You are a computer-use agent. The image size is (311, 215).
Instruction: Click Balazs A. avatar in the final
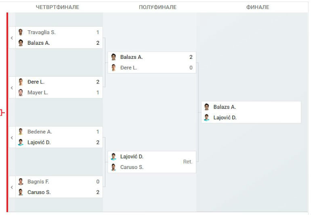[207, 107]
